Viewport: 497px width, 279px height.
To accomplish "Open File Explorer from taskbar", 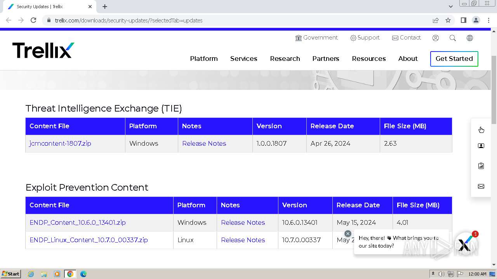I will [44, 274].
